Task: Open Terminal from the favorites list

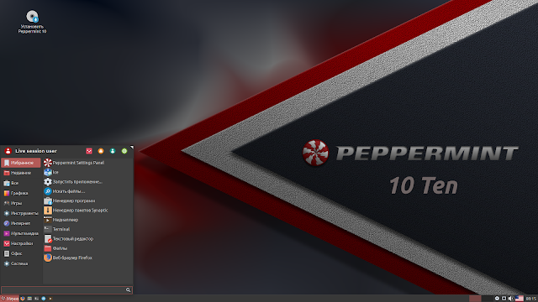Action: pos(87,229)
